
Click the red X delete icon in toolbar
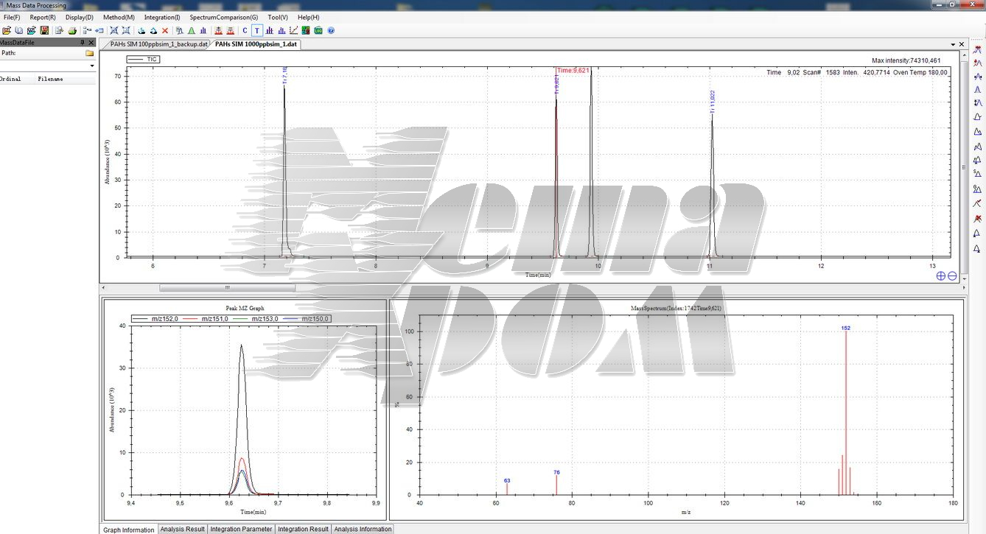click(x=165, y=31)
